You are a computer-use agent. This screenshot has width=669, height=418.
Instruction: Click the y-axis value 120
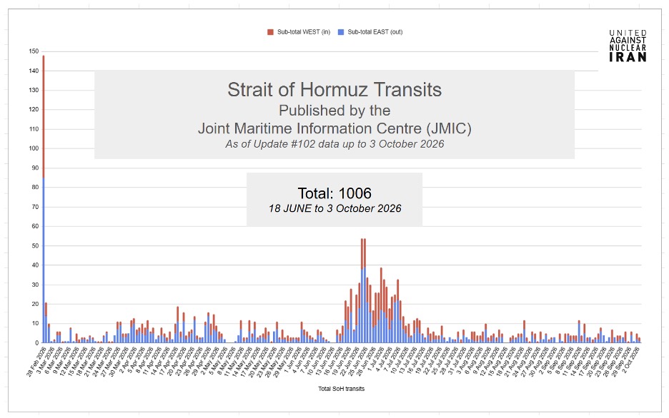coord(34,109)
